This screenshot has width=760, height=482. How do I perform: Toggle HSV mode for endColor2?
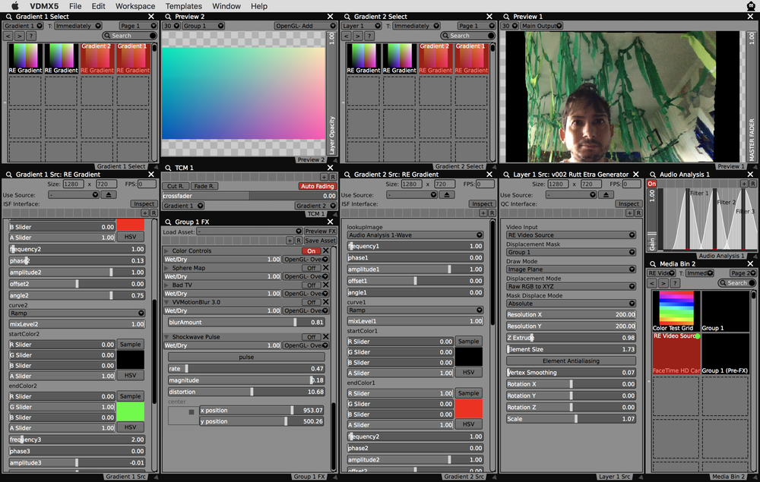coord(130,427)
